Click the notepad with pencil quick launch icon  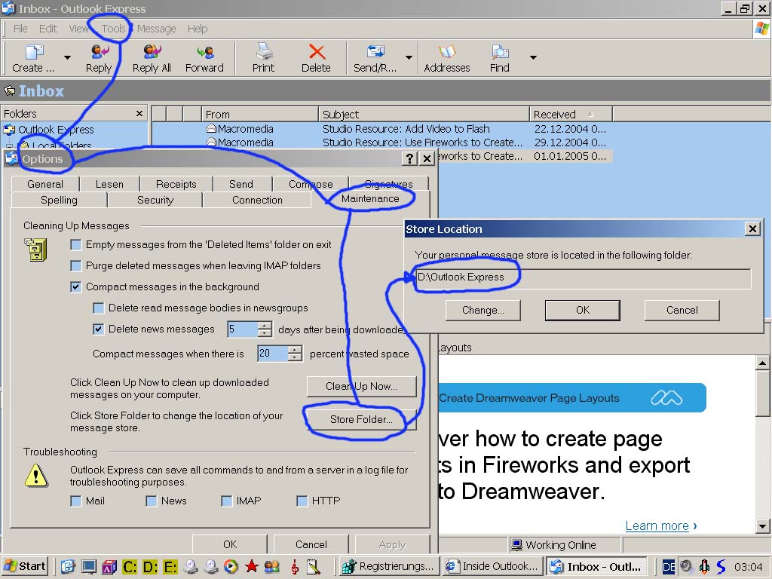coord(313,567)
